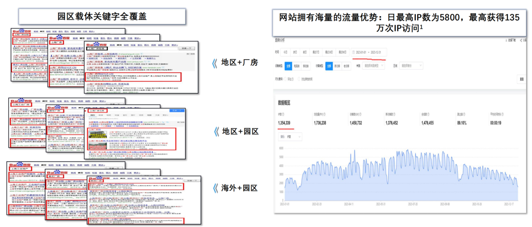Switch the time range to 最近90日

pos(343,53)
